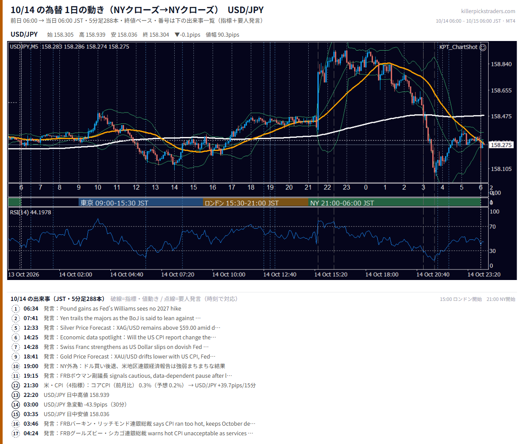Click circled number 7 event marker

pos(16,347)
